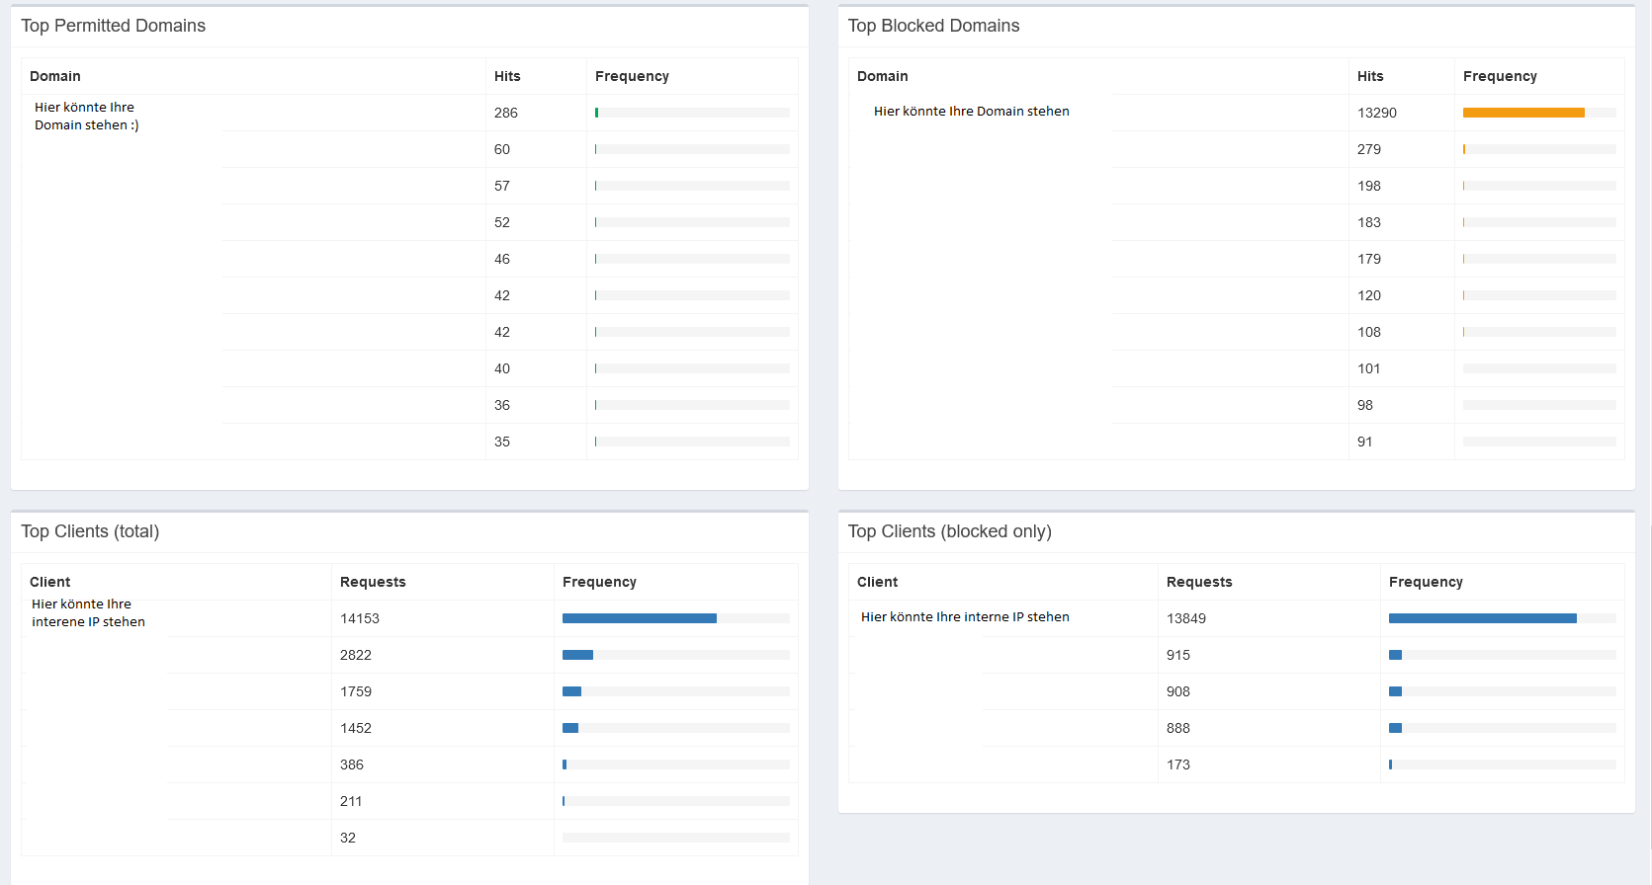
Task: Open the top total client IP link
Action: [x=88, y=613]
